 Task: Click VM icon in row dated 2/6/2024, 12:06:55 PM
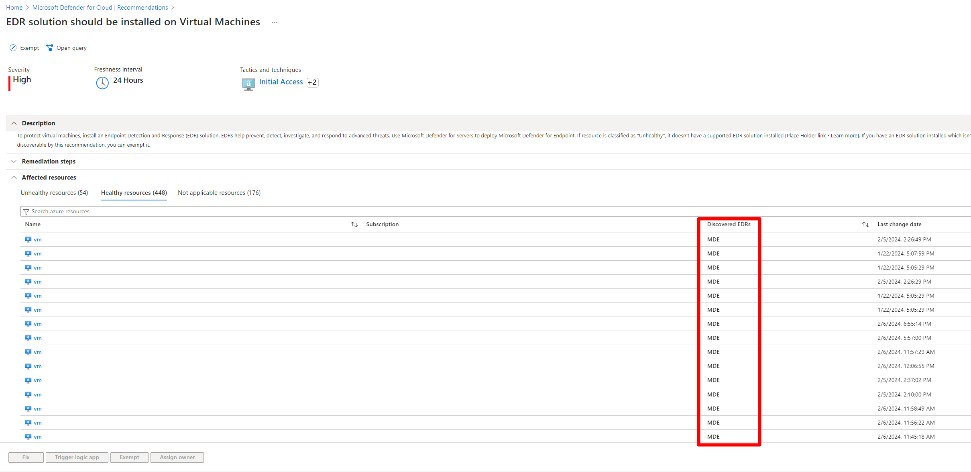[x=28, y=366]
